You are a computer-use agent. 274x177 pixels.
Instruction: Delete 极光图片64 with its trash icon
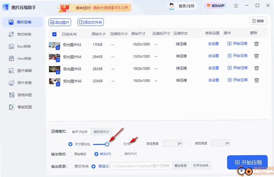pos(256,56)
